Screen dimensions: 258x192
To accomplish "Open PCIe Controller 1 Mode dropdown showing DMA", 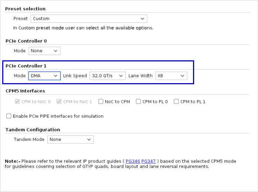I will pos(44,76).
